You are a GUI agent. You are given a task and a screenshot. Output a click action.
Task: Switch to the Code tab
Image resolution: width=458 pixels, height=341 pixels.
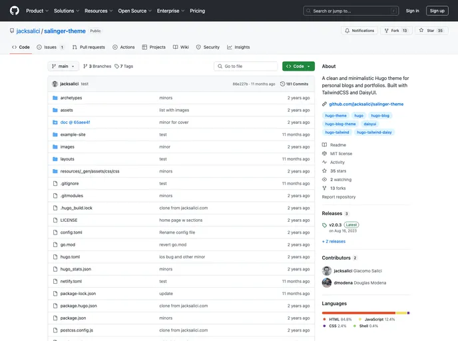click(21, 47)
